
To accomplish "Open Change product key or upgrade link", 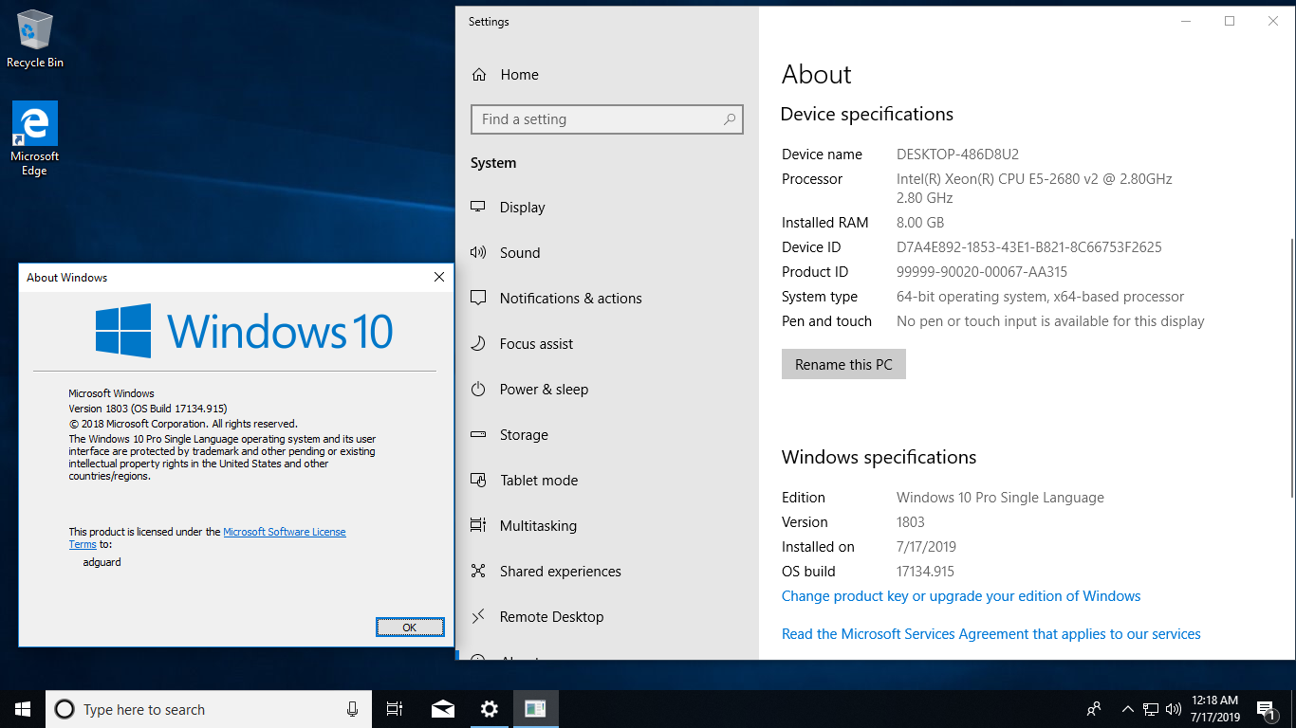I will click(x=961, y=596).
